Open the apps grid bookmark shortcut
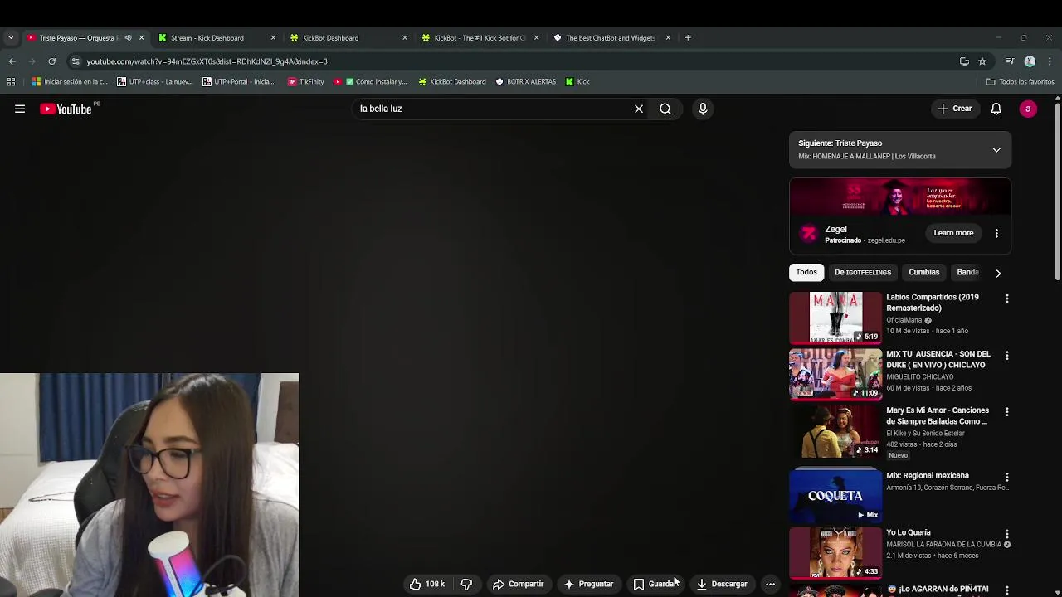 click(11, 81)
